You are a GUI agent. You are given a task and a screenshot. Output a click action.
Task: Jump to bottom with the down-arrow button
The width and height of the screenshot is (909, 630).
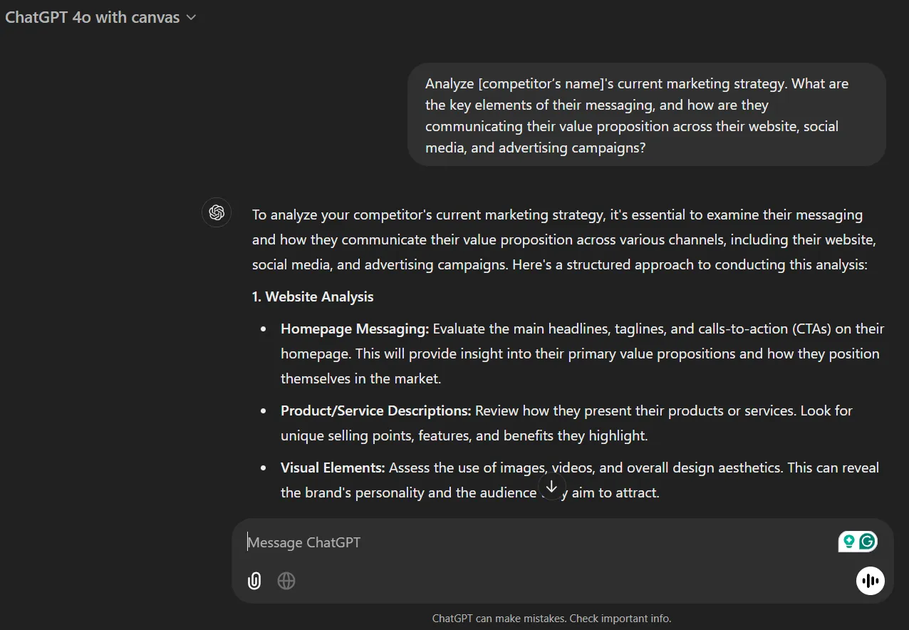click(551, 487)
